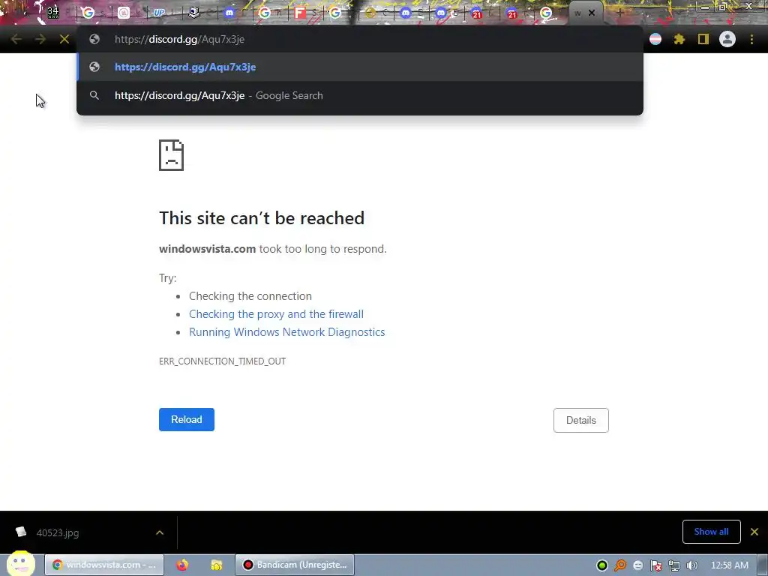Click the sad page error icon
The height and width of the screenshot is (576, 768).
tap(172, 155)
